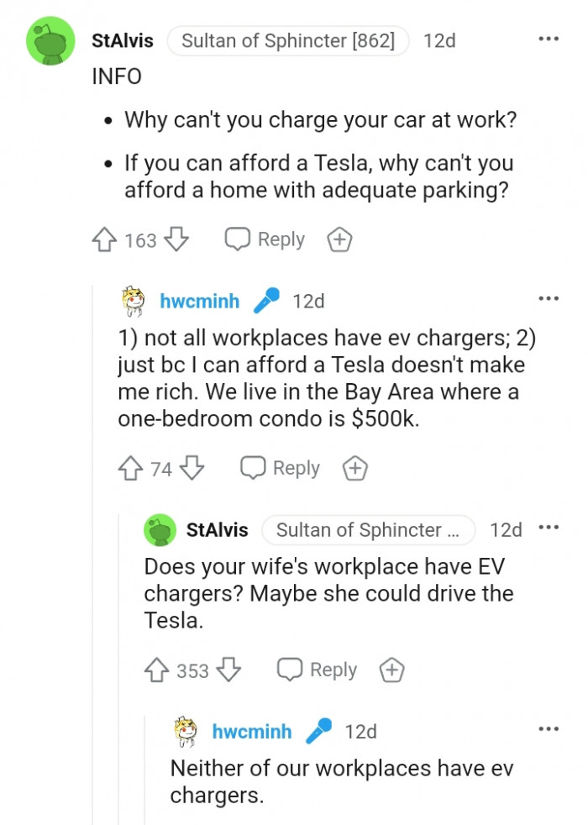Downvote the reply with 74 points
Viewport: 588px width, 825px height.
point(192,468)
